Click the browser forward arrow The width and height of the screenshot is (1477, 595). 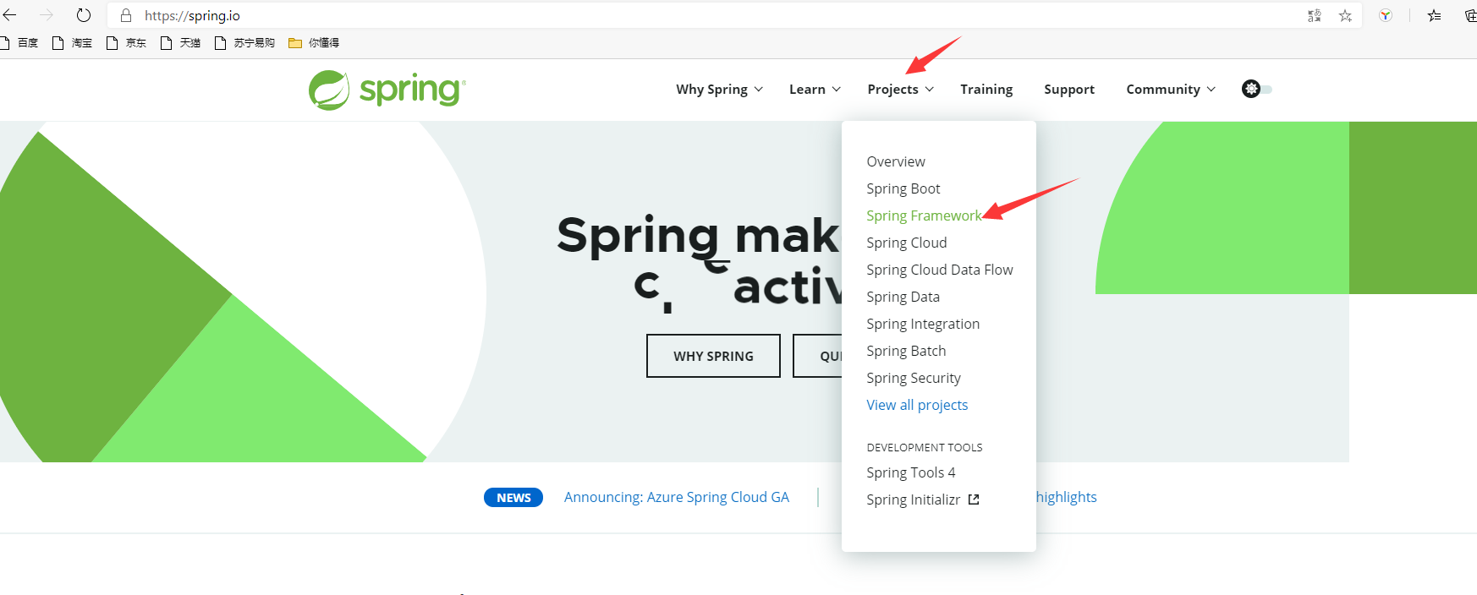47,15
